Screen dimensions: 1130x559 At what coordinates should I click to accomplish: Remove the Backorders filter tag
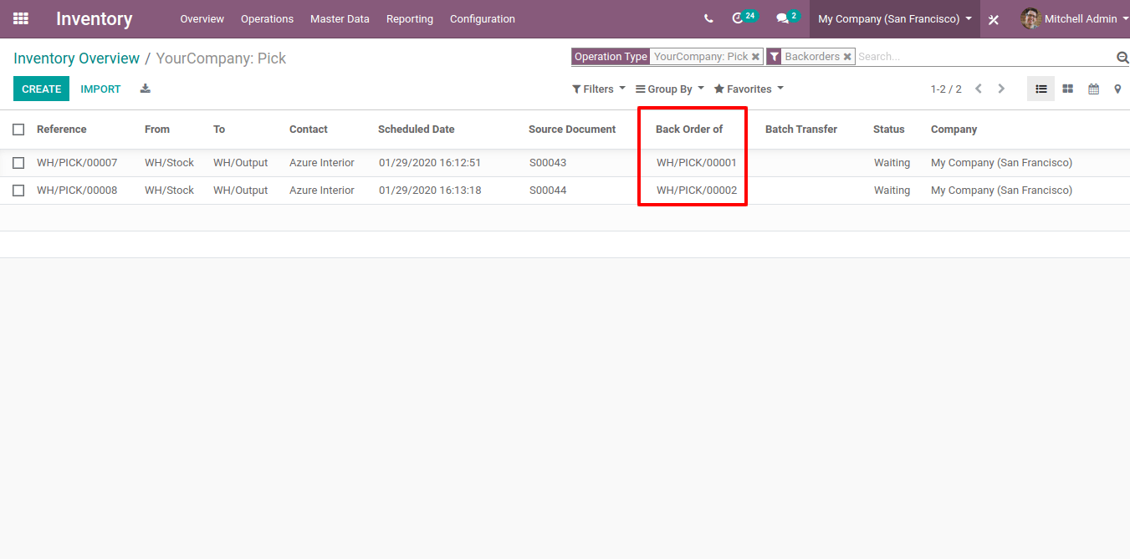click(x=847, y=57)
